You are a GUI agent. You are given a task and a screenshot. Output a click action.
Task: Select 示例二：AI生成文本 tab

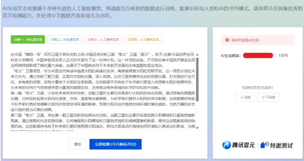point(65,40)
